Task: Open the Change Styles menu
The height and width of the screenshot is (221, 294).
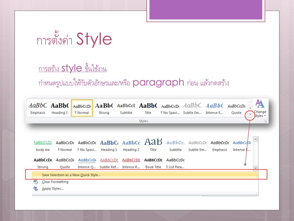Action: point(260,108)
